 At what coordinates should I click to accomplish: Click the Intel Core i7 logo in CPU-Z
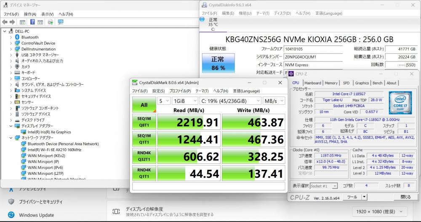click(x=400, y=103)
